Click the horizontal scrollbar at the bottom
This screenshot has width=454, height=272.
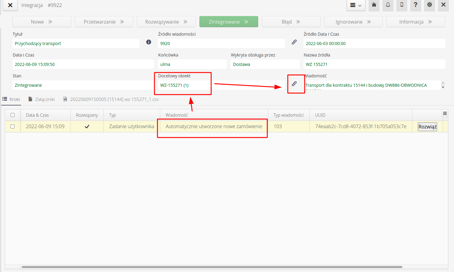[211, 267]
